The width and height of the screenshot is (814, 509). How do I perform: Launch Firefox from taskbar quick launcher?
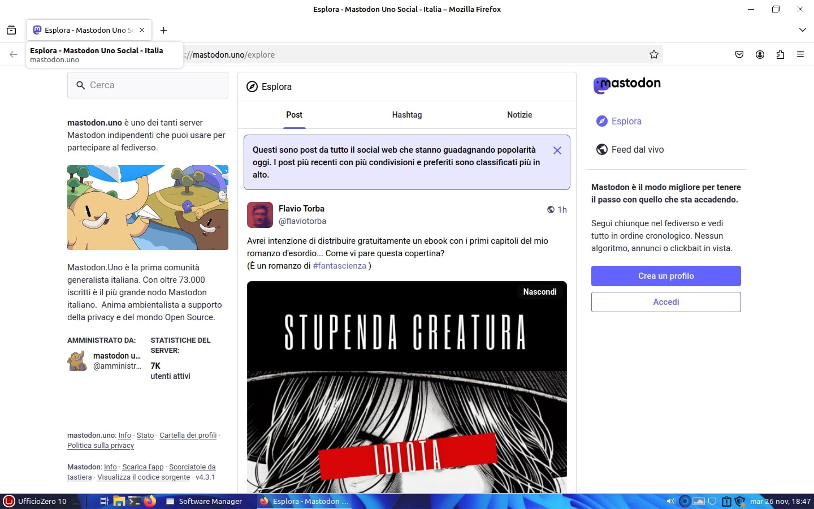(x=149, y=501)
